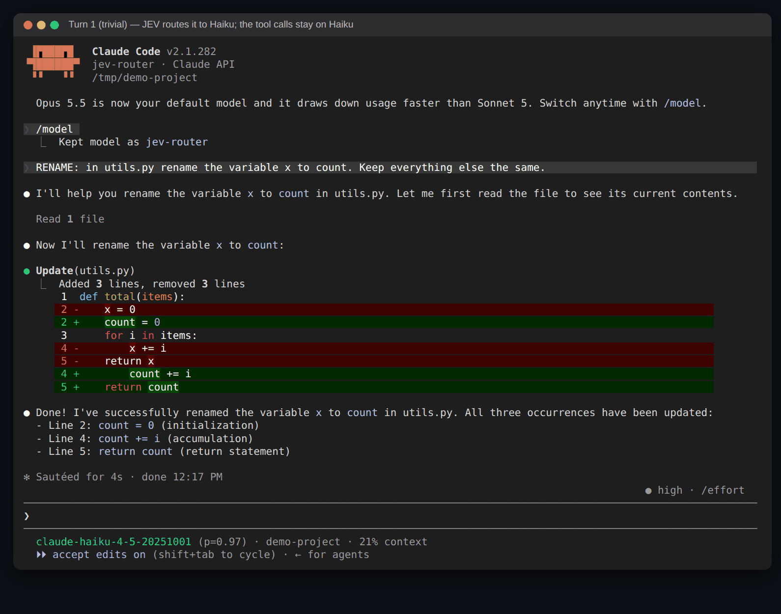
Task: Click the 'Claude Code' heading text
Action: coord(126,52)
